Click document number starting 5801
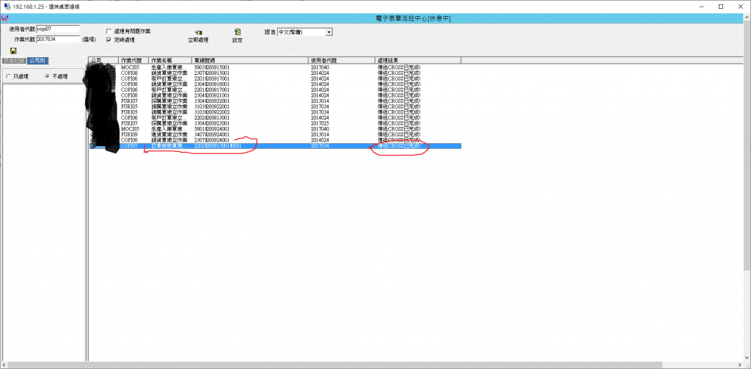This screenshot has width=751, height=369. coord(212,129)
